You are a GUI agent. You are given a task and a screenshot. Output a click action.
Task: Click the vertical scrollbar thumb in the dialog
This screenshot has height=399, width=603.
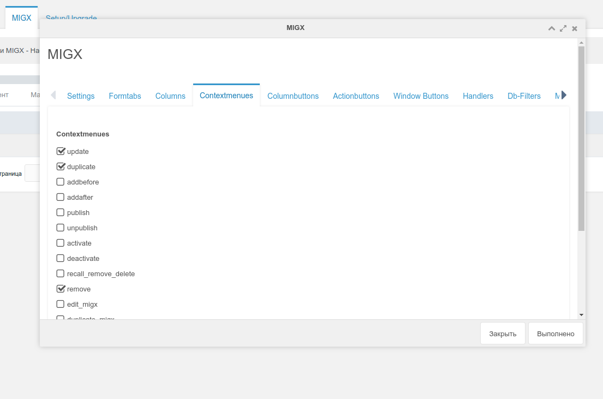[x=582, y=139]
